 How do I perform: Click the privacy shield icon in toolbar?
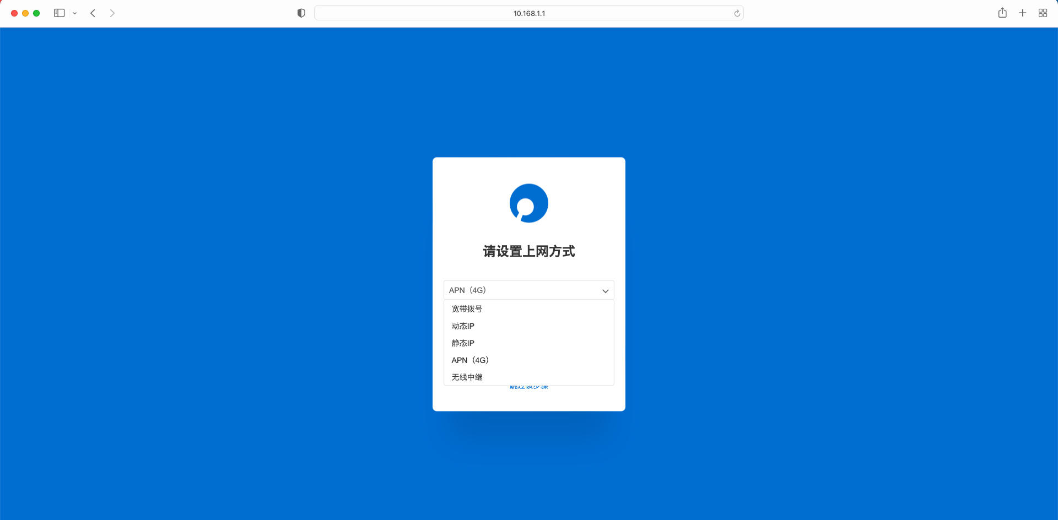301,13
